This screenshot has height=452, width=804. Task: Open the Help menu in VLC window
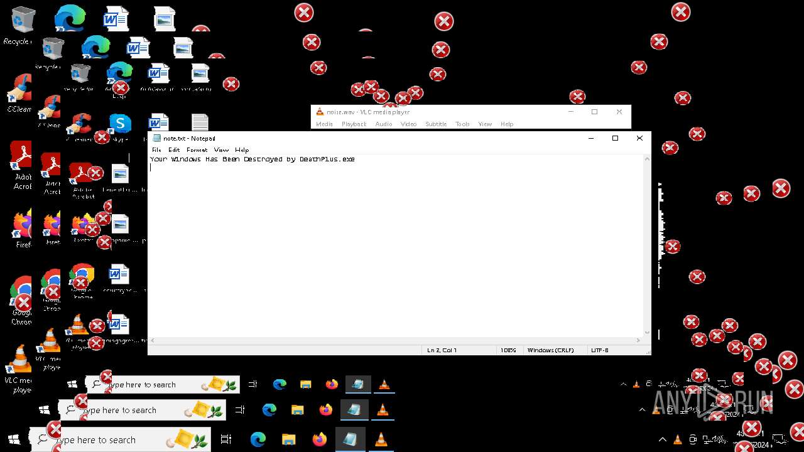[x=507, y=124]
